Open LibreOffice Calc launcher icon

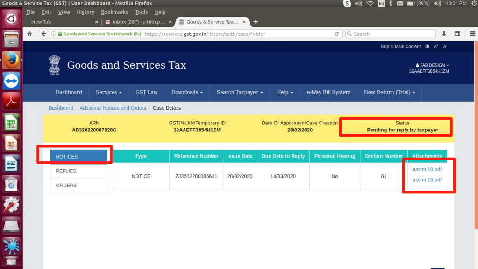[11, 122]
